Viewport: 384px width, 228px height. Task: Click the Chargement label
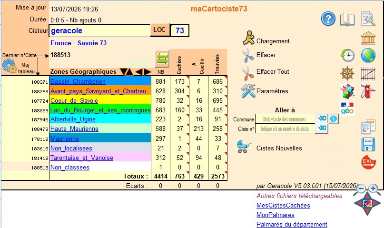tap(273, 41)
